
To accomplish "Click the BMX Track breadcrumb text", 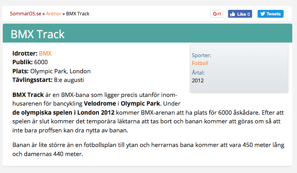I will 78,14.
